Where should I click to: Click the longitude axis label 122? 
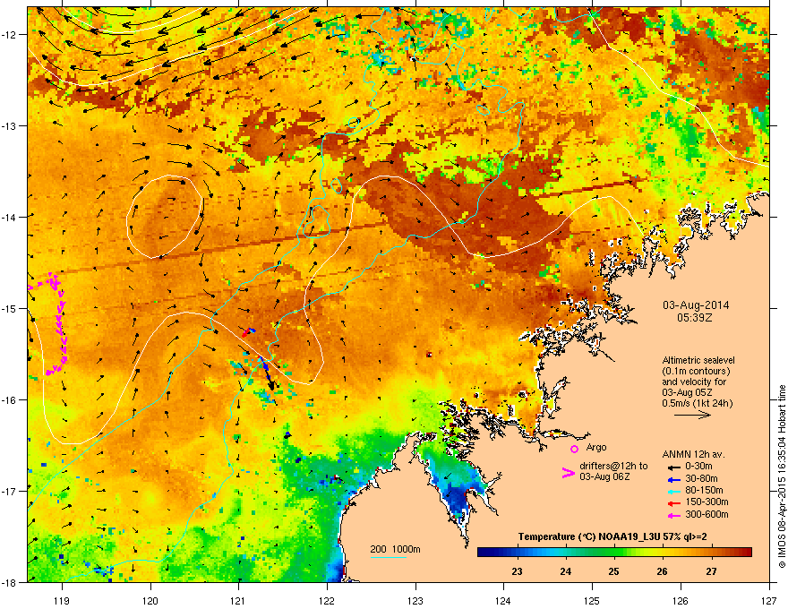coord(327,600)
